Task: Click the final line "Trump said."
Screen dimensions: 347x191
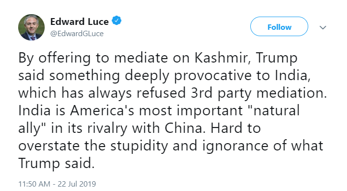Action: point(56,164)
